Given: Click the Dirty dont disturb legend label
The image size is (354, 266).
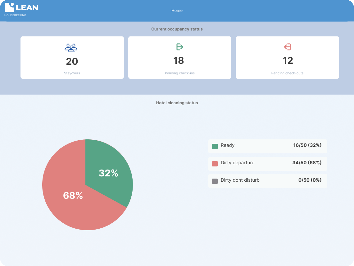Looking at the screenshot, I should (x=240, y=180).
